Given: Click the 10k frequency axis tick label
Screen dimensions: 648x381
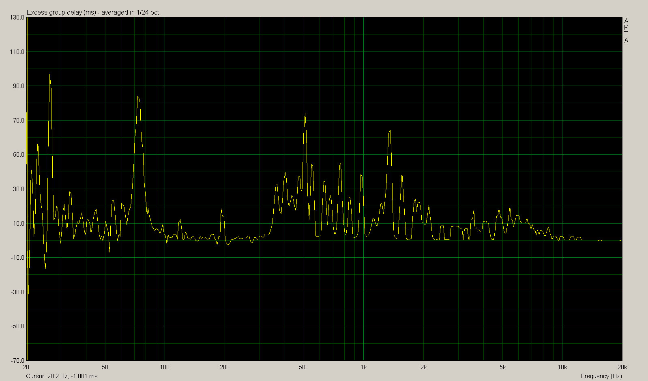Looking at the screenshot, I should point(562,367).
